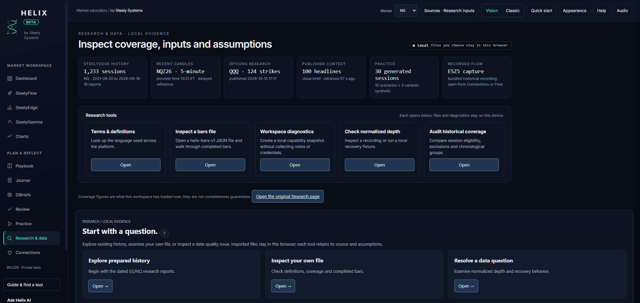Open Resolve a data question card
The height and width of the screenshot is (303, 640).
tap(466, 286)
